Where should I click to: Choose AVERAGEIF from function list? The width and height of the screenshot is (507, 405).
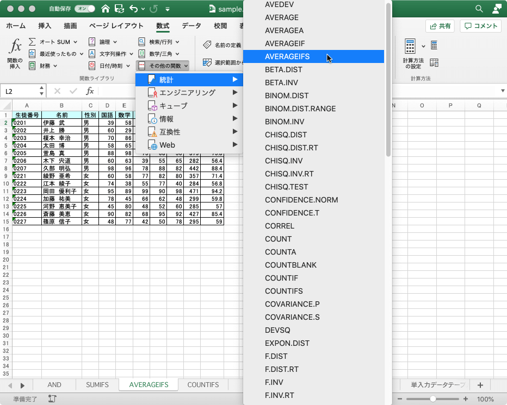click(x=313, y=43)
